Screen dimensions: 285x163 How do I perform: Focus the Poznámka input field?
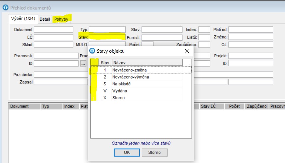(61, 75)
